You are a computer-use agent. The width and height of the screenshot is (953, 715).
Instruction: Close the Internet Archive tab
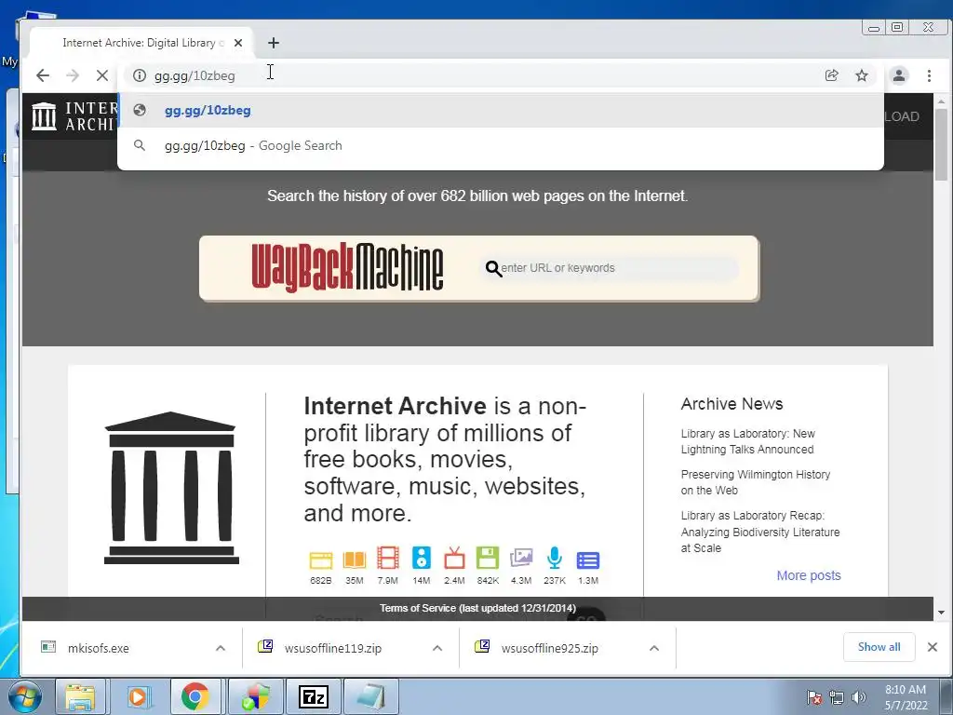click(x=238, y=43)
